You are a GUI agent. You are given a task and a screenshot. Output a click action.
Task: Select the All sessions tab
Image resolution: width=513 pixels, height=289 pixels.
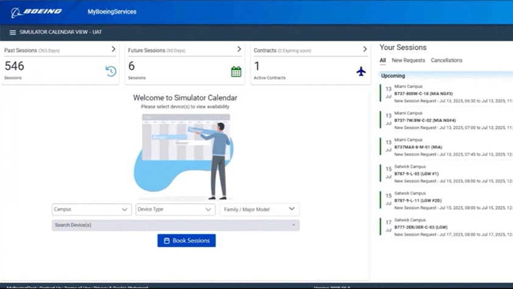(x=383, y=60)
